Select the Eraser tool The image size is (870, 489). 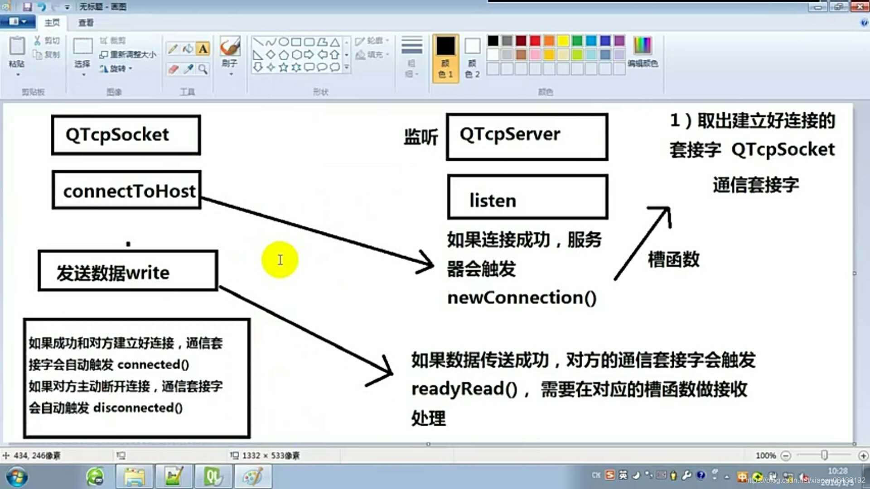click(x=173, y=69)
